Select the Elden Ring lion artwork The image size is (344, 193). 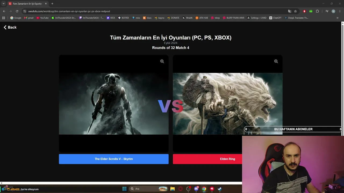tap(228, 104)
